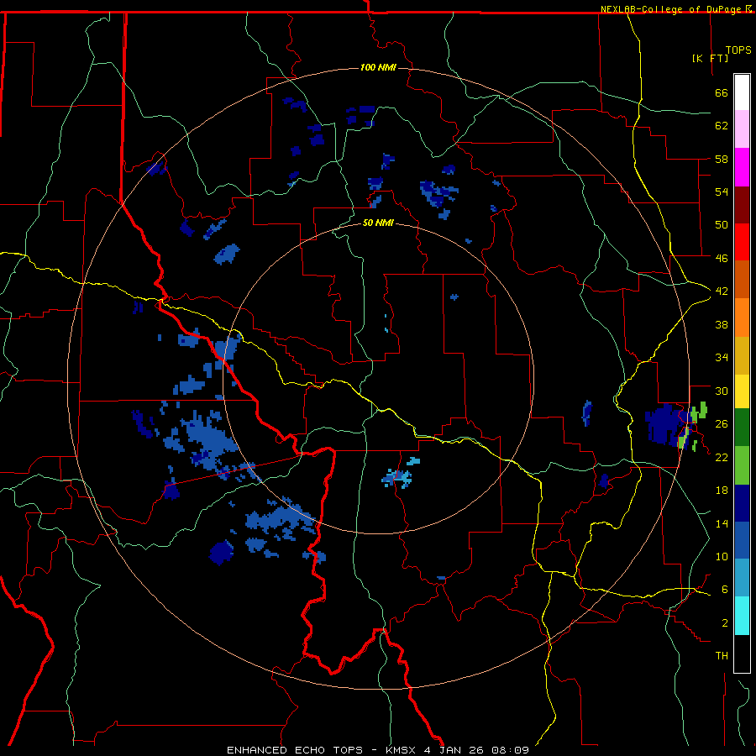Pick the magenta band in the color scale

pos(742,167)
